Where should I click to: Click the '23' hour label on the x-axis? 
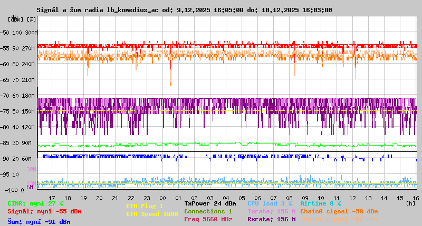pos(147,198)
